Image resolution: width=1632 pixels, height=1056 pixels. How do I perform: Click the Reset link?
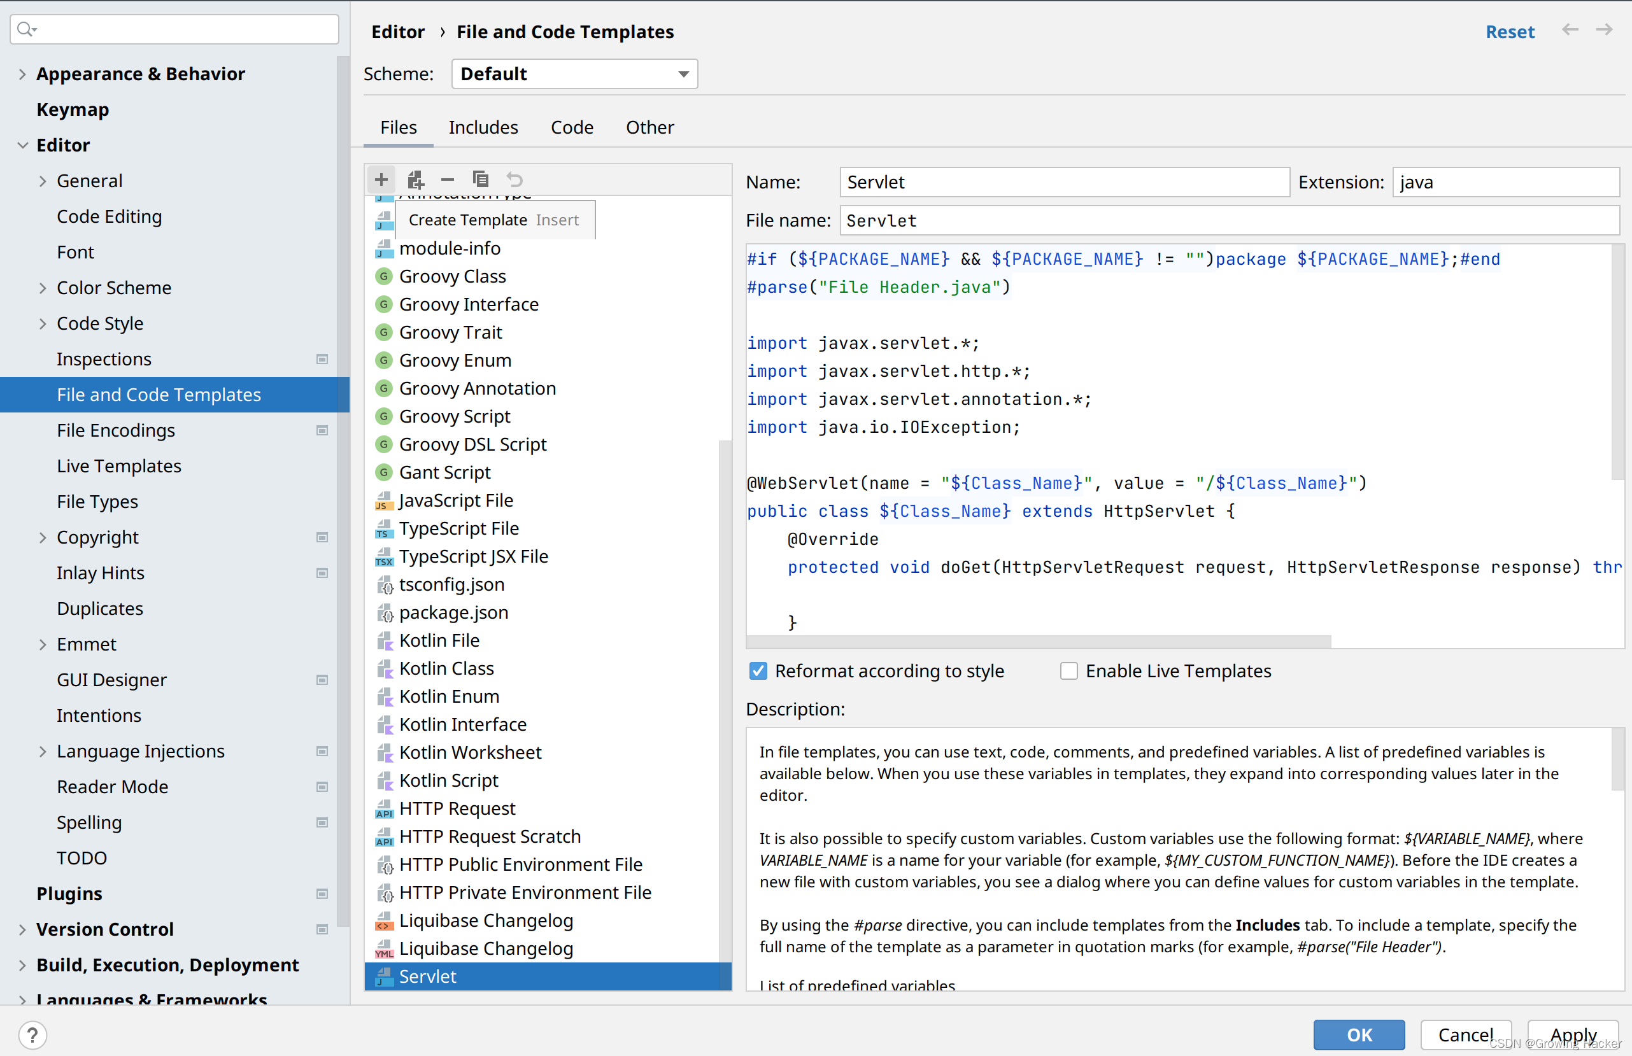(1509, 32)
